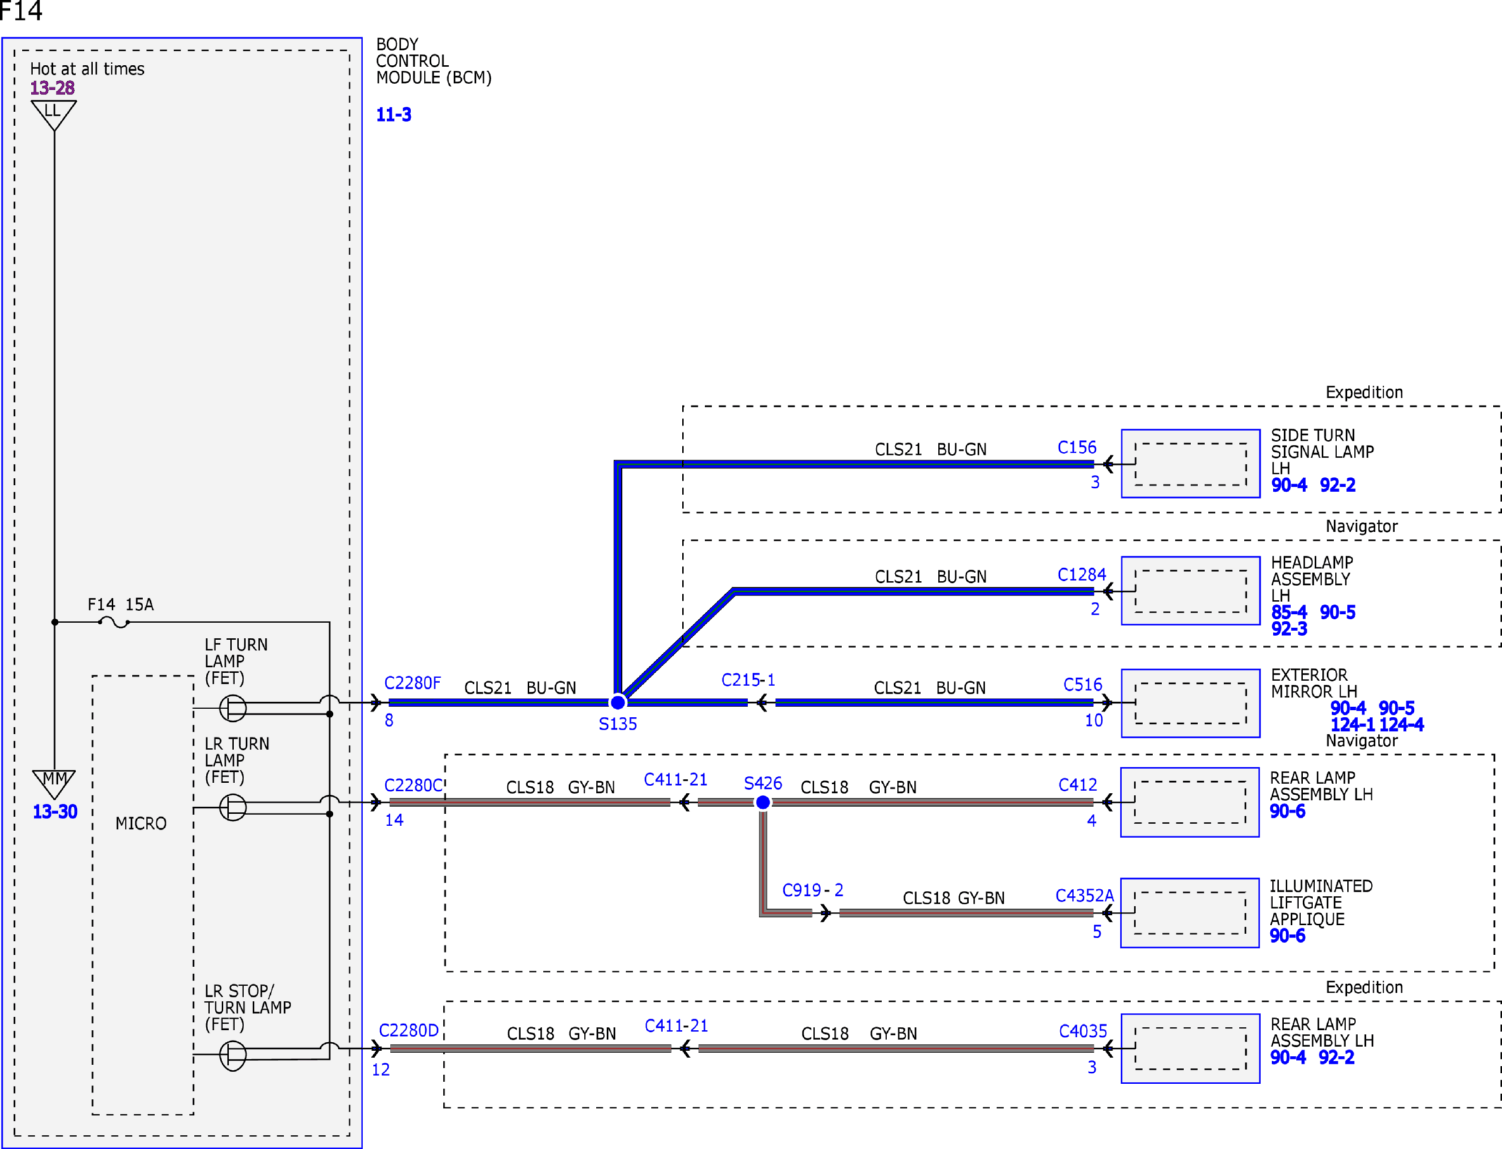Select the CLS21 BU-GN wire from C2280F
Viewport: 1502px width, 1149px height.
(499, 703)
